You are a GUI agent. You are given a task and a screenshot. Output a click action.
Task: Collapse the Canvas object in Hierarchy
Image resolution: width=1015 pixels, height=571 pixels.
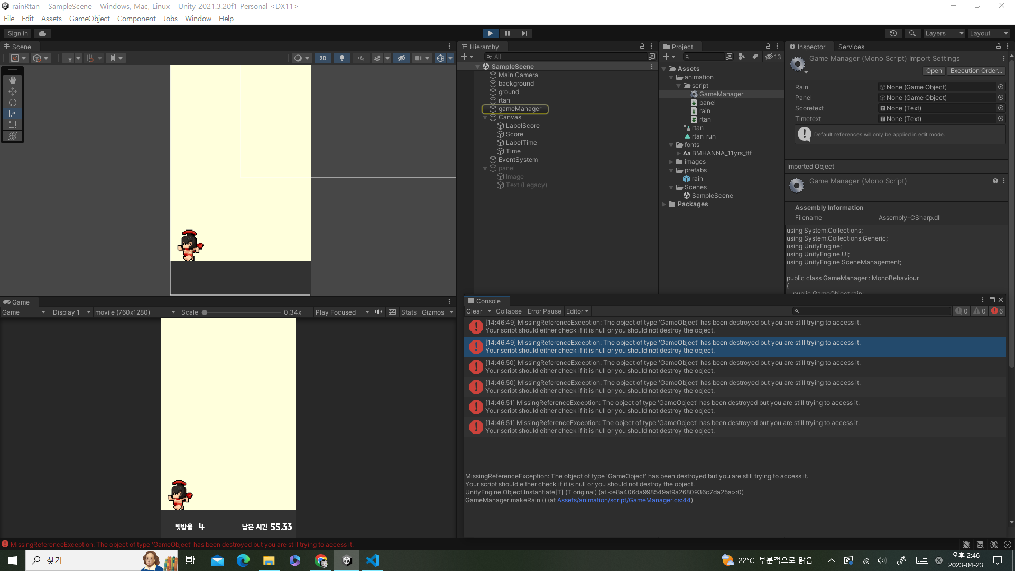[485, 117]
